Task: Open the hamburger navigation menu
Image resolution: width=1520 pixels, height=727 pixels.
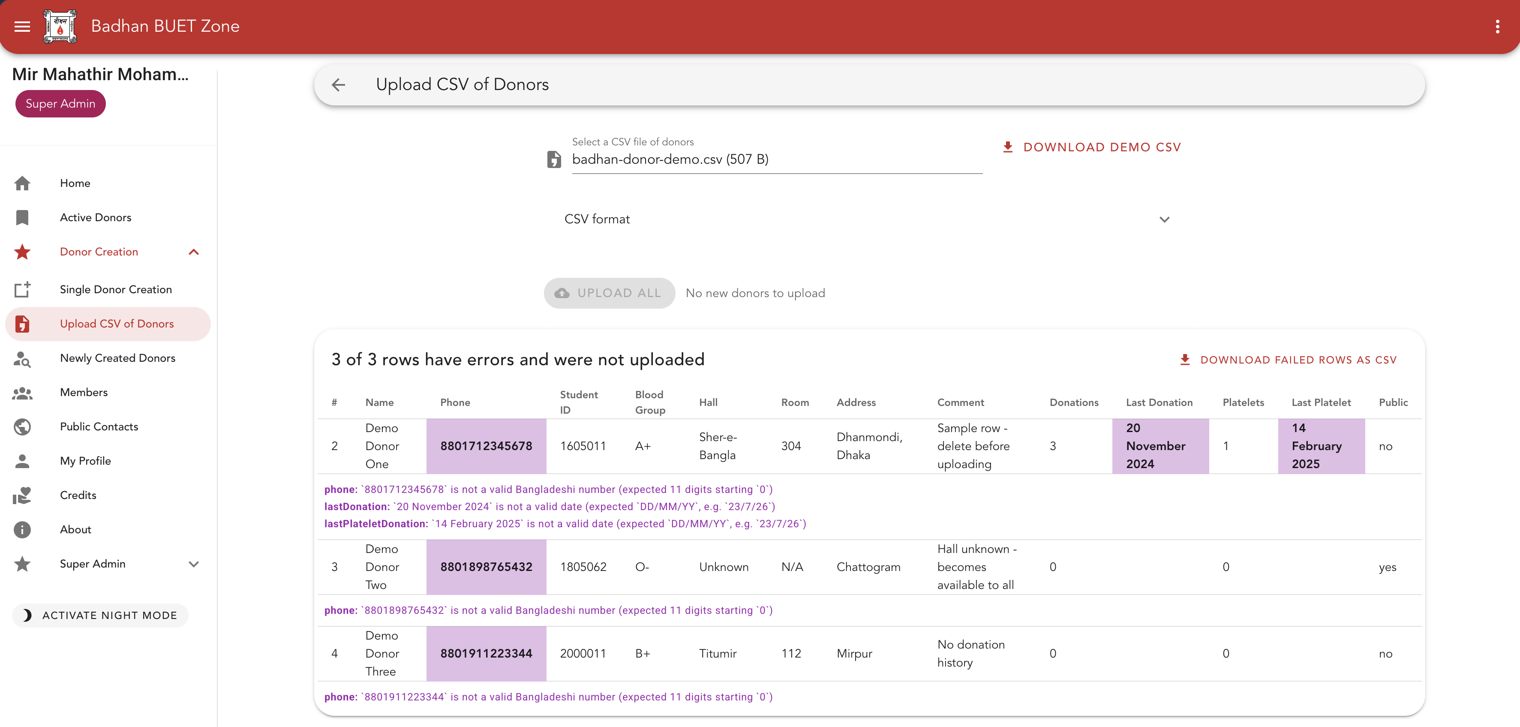Action: tap(22, 27)
